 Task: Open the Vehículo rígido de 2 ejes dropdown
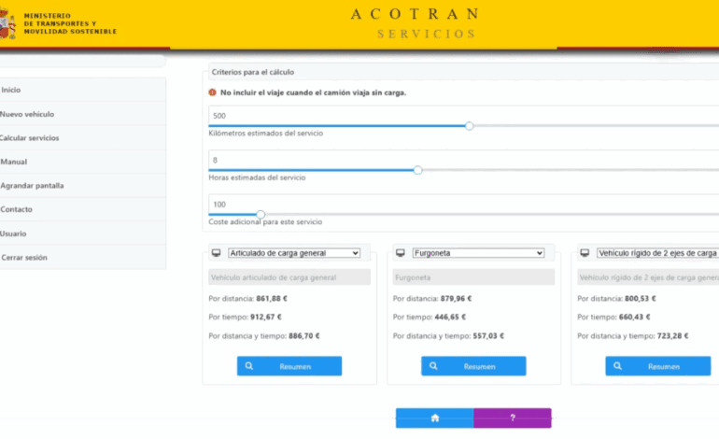pos(657,253)
